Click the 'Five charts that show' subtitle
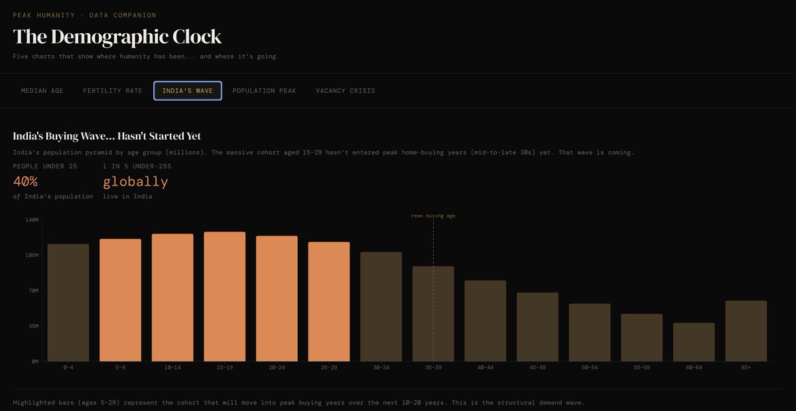796x411 pixels. tap(146, 56)
